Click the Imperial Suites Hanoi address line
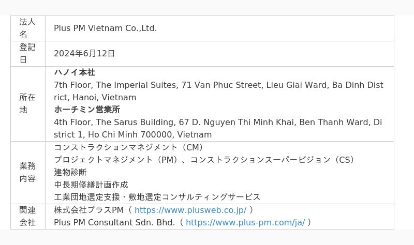Image resolution: width=414 pixels, height=245 pixels. [218, 91]
